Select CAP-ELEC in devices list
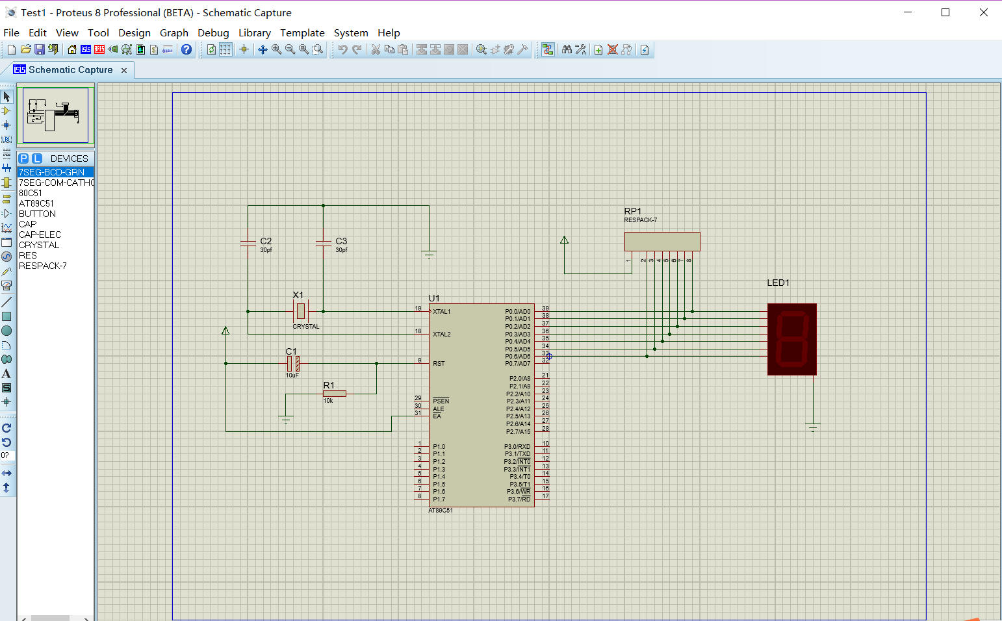This screenshot has width=1002, height=621. click(56, 234)
